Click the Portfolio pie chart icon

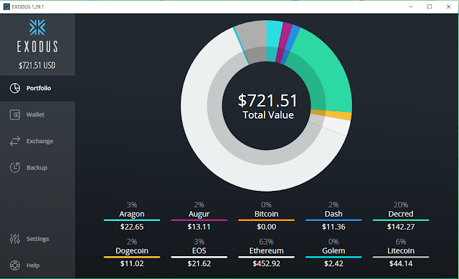(15, 88)
